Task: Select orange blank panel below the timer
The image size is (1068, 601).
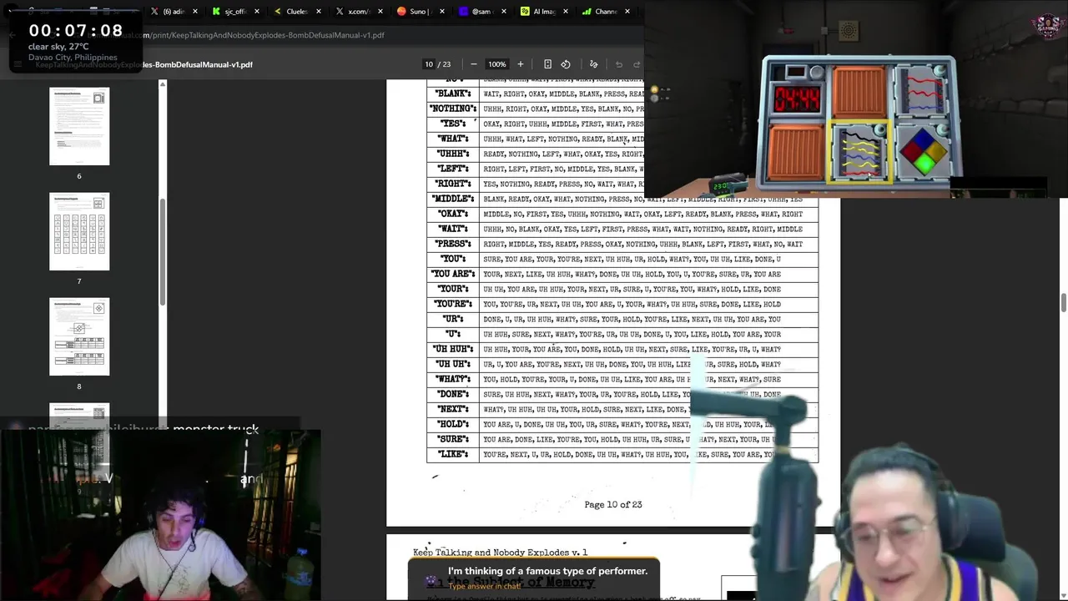Action: pyautogui.click(x=795, y=151)
